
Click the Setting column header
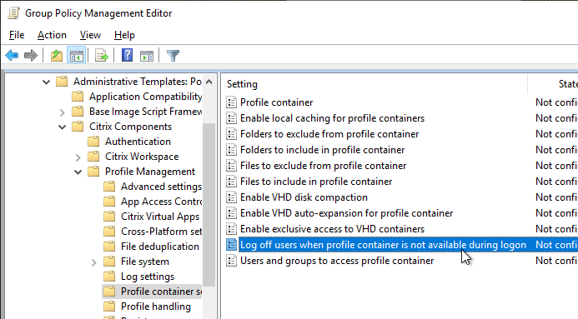pos(376,84)
